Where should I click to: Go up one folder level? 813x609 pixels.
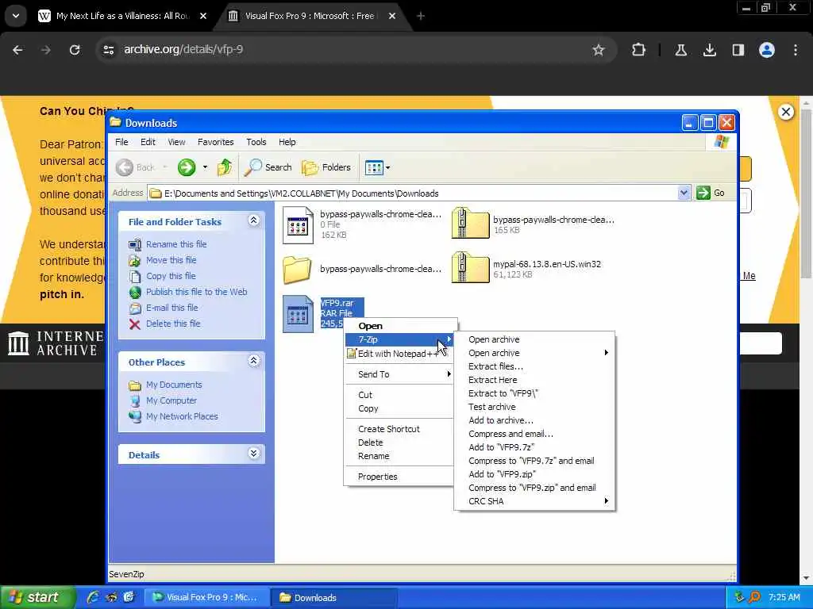coord(225,167)
